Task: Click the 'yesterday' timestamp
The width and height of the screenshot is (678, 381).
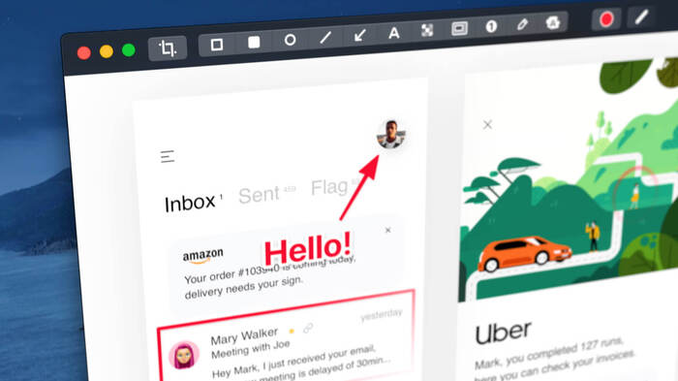Action: [x=381, y=315]
